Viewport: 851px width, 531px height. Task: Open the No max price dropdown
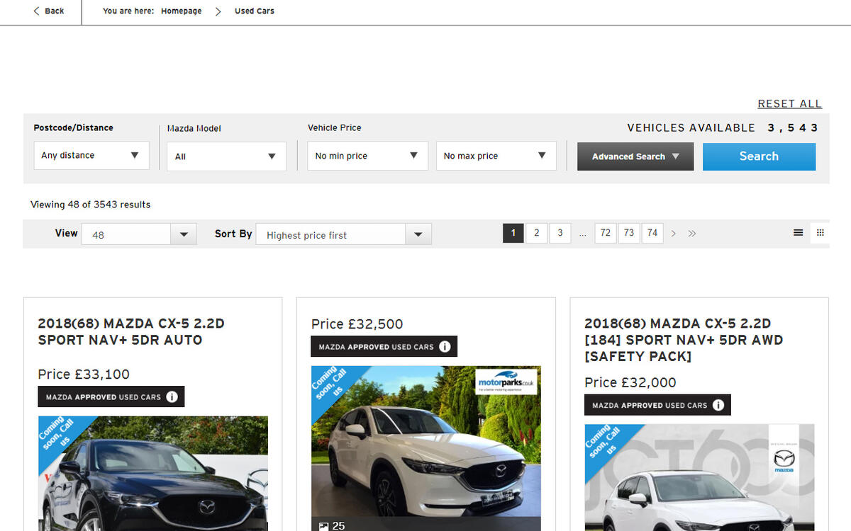pos(496,155)
